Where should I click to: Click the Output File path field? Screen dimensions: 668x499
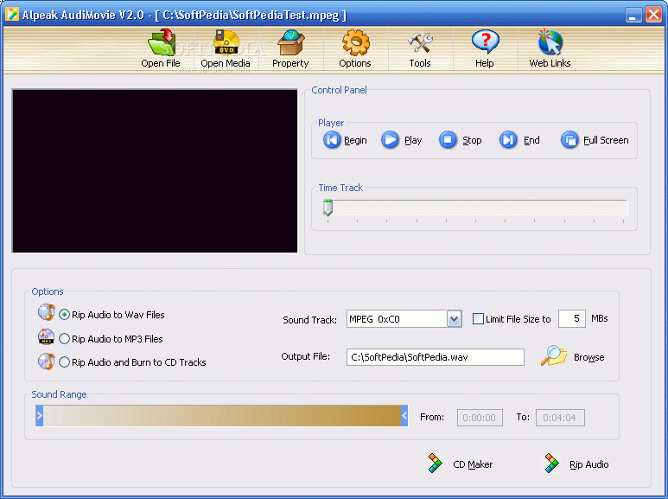tap(436, 357)
